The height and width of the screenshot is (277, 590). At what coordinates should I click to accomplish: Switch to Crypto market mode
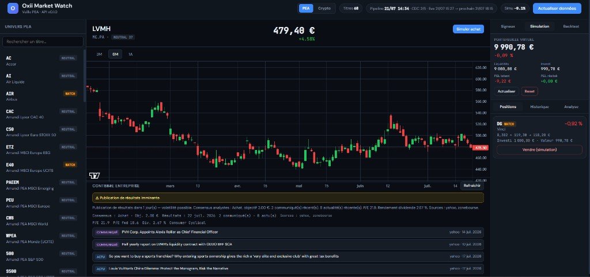click(x=324, y=8)
